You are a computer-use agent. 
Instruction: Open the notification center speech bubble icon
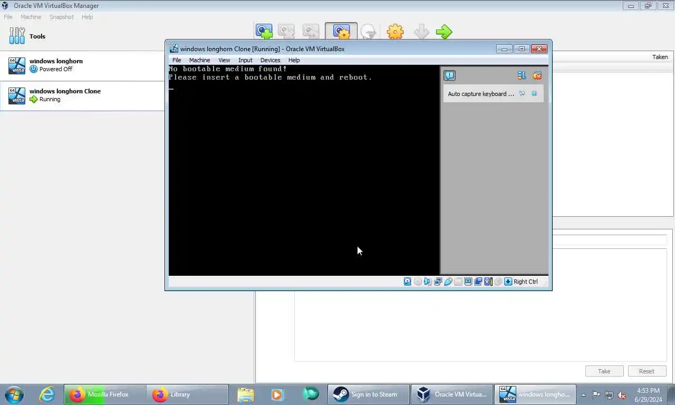[449, 75]
